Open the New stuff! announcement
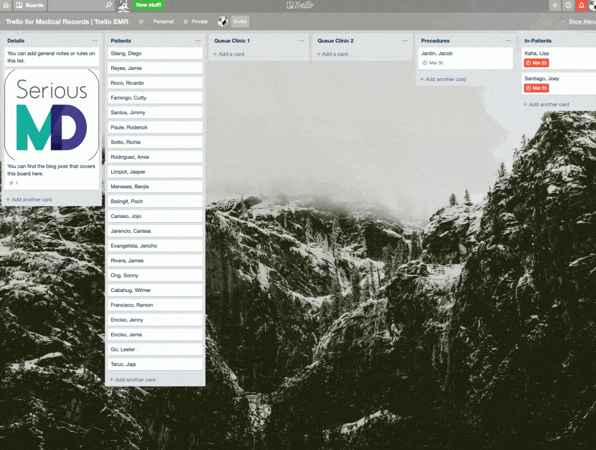The height and width of the screenshot is (450, 596). tap(148, 5)
